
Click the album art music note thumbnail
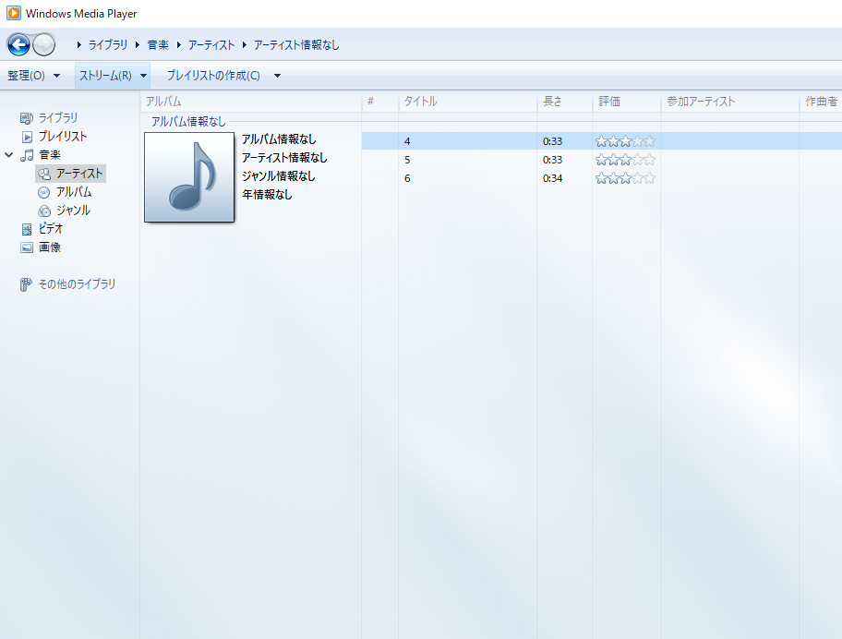pos(189,177)
